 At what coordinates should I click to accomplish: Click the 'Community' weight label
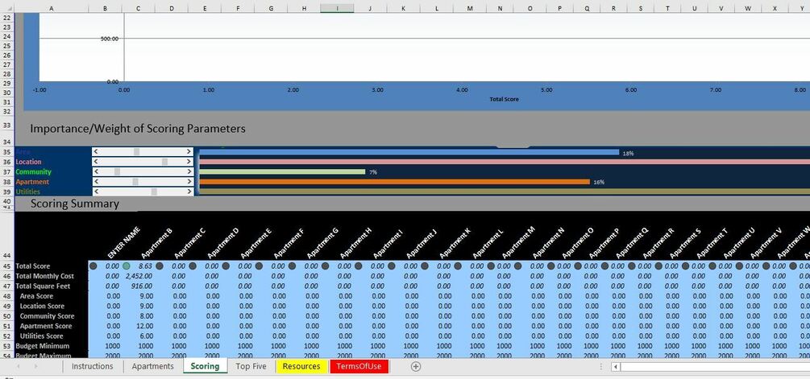[34, 171]
